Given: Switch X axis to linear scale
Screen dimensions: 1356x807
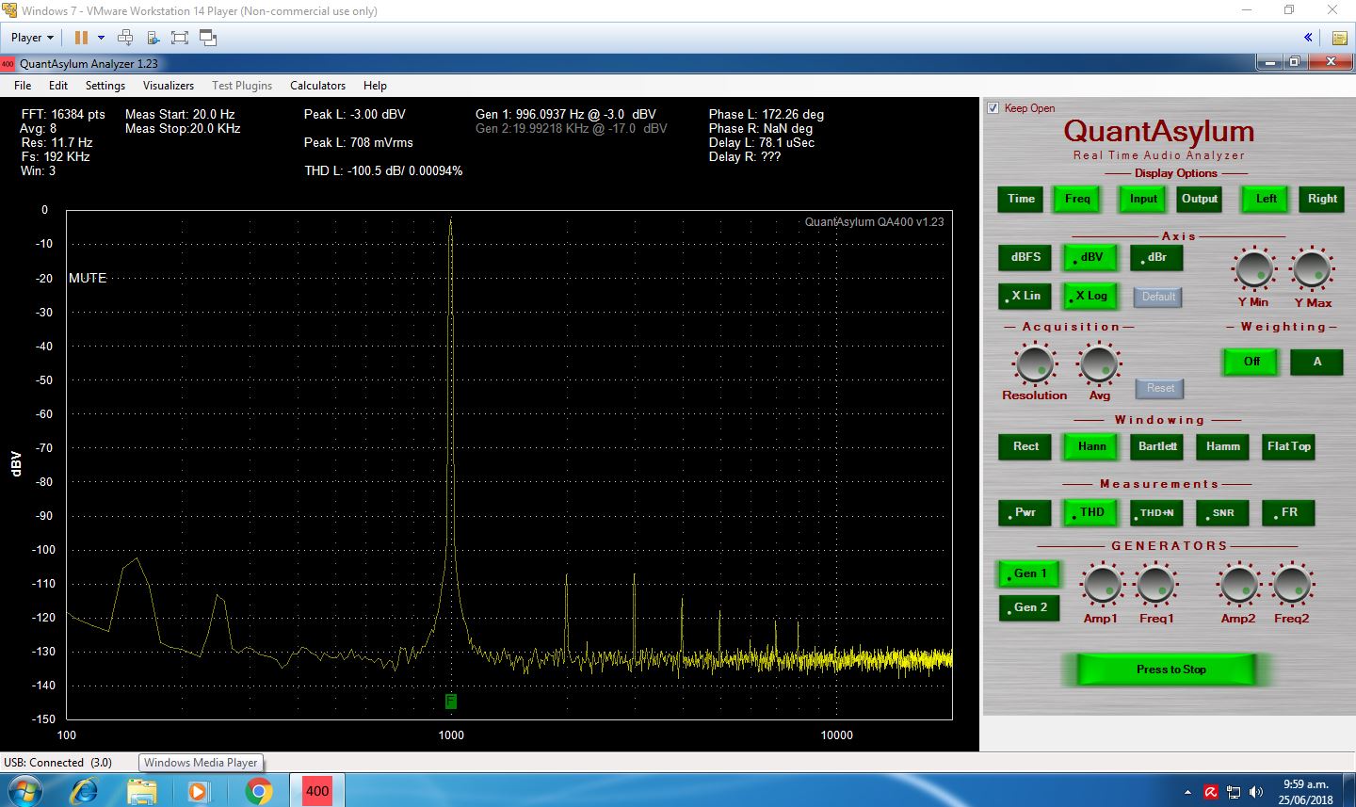Looking at the screenshot, I should coord(1025,296).
